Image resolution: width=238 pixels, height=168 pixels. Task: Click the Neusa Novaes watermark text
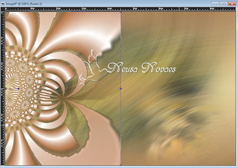coord(142,68)
